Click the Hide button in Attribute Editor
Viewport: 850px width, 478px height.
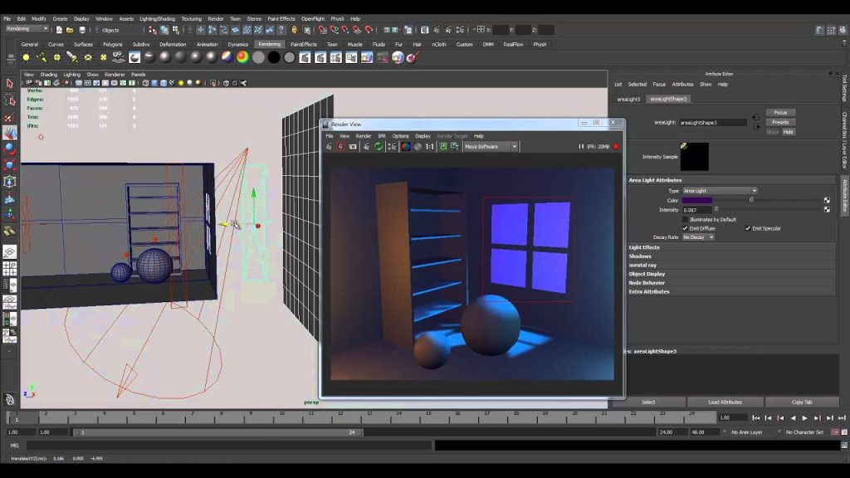pos(789,132)
